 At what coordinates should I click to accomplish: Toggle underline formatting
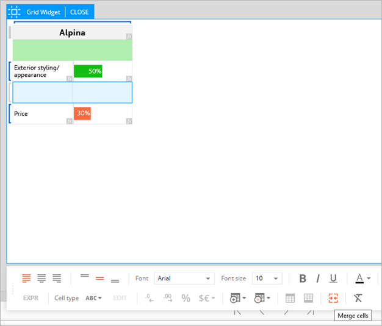(333, 278)
